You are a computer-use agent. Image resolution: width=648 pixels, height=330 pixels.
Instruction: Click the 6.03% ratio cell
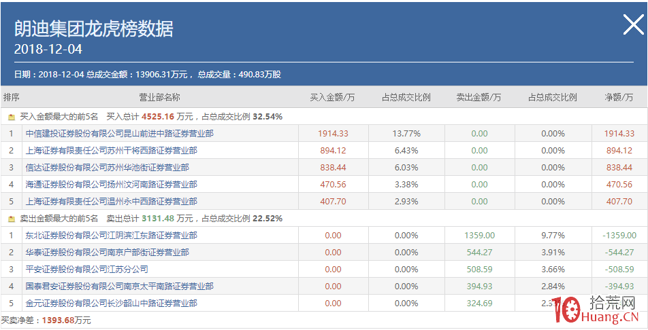406,168
